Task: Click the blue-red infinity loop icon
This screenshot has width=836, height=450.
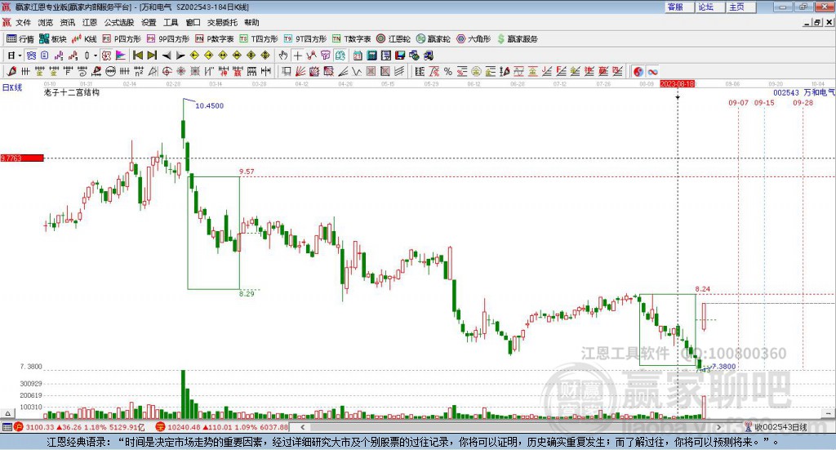Action: click(x=652, y=71)
